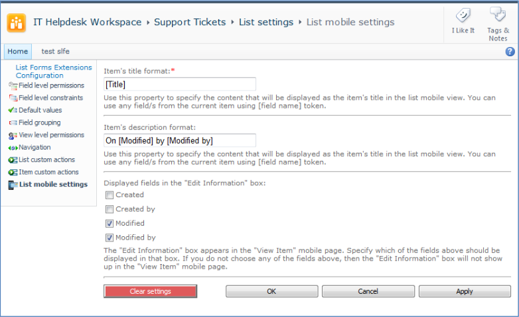This screenshot has height=317, width=519.
Task: Click the Field level constraints icon
Action: [13, 98]
